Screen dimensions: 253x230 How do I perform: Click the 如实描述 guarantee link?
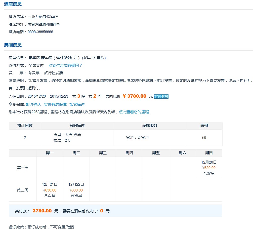pyautogui.click(x=77, y=104)
